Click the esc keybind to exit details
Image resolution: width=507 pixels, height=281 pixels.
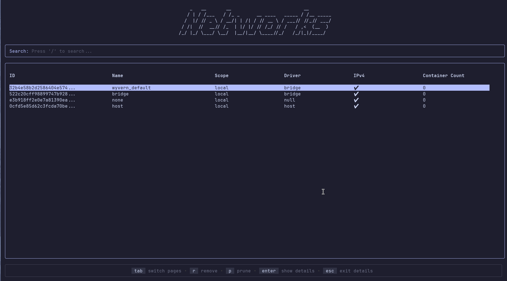[x=330, y=271]
